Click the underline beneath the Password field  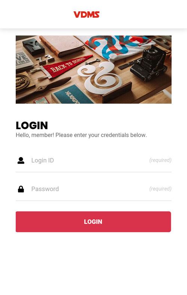coord(93,201)
